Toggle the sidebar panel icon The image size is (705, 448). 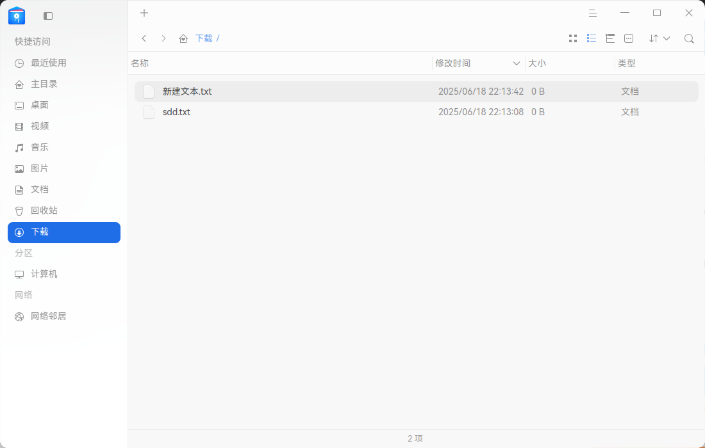(48, 16)
